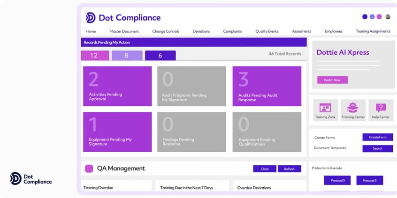Open Equipment Pending My Signature tile
397x198 pixels.
117,132
